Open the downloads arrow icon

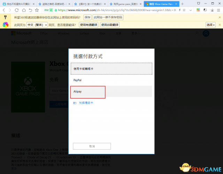[x=212, y=10]
